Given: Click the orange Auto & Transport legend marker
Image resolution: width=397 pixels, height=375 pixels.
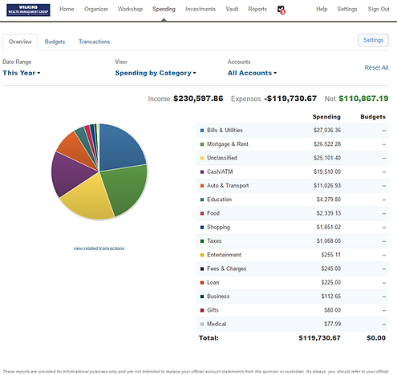Looking at the screenshot, I should 202,186.
